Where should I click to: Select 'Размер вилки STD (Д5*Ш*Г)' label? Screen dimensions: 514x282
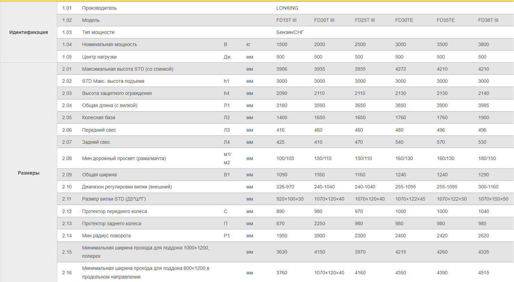(114, 199)
